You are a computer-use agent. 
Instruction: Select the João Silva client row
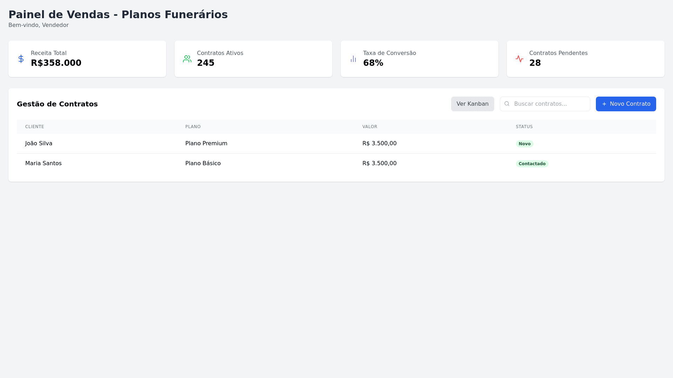pyautogui.click(x=39, y=143)
